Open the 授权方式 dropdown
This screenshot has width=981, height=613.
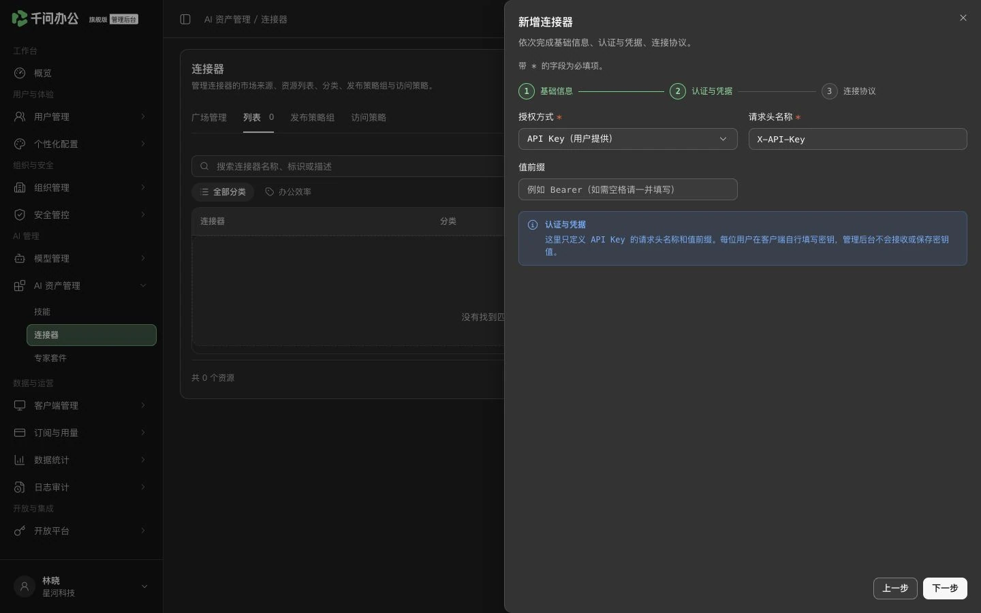click(x=627, y=139)
